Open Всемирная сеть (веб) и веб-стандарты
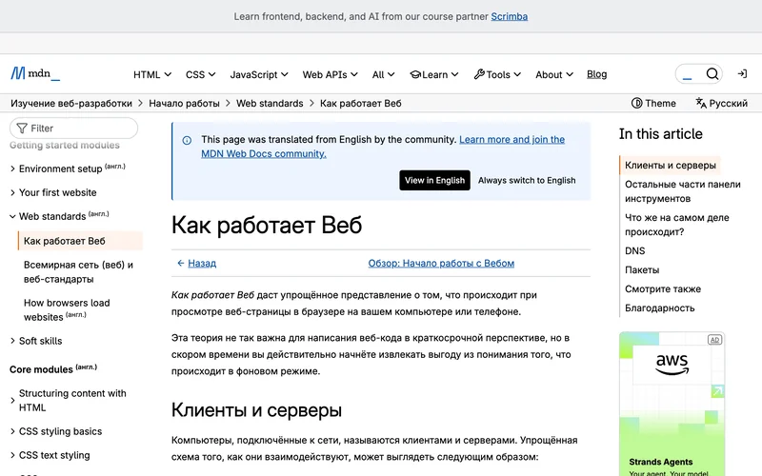Image resolution: width=762 pixels, height=476 pixels. [x=78, y=272]
